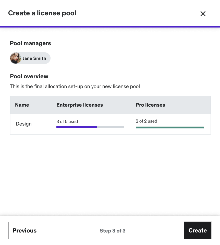Image resolution: width=220 pixels, height=245 pixels.
Task: Click the Enterprise licenses column header
Action: 80,105
